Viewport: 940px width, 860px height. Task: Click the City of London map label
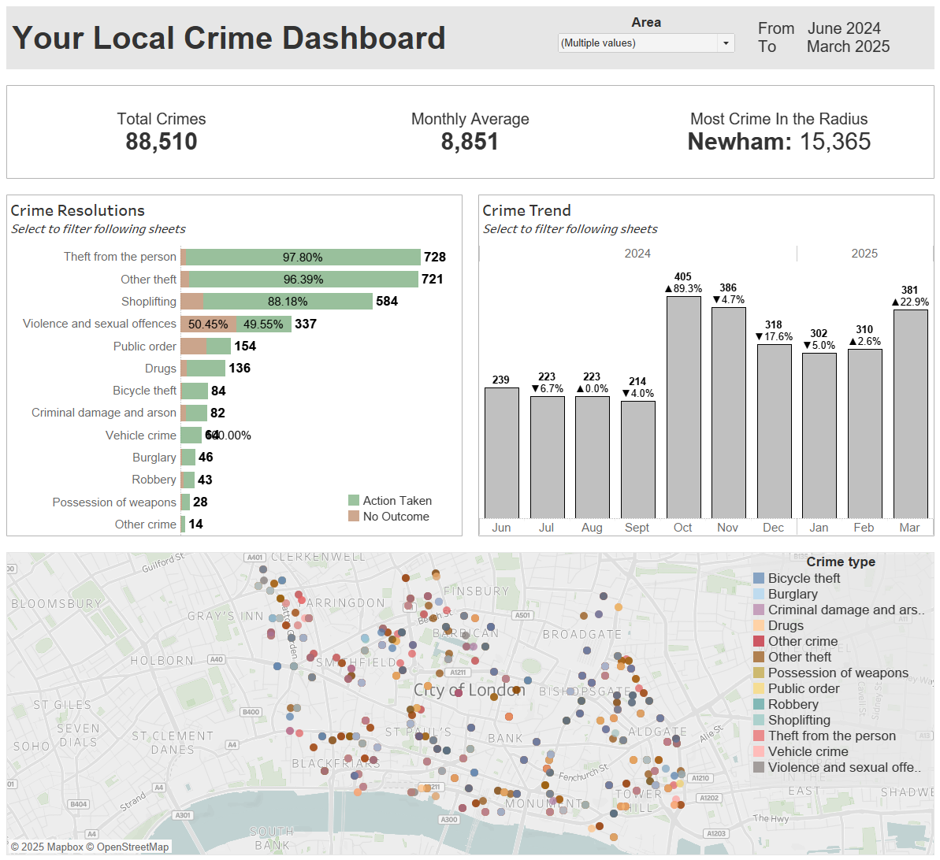click(470, 690)
